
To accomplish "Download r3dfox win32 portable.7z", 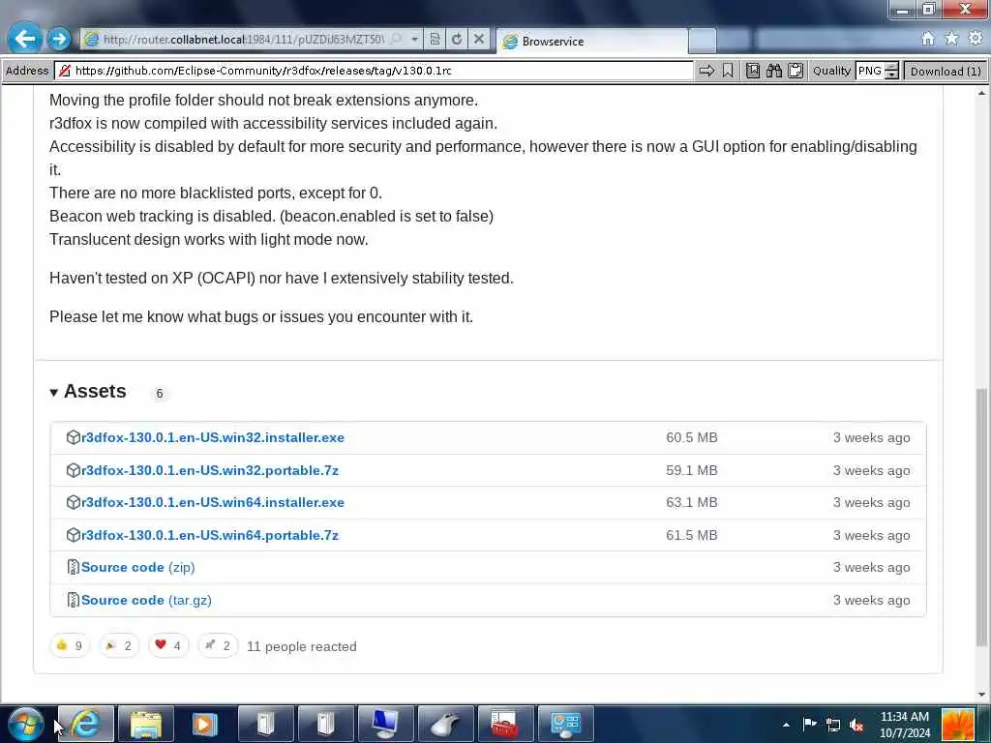I will 210,470.
